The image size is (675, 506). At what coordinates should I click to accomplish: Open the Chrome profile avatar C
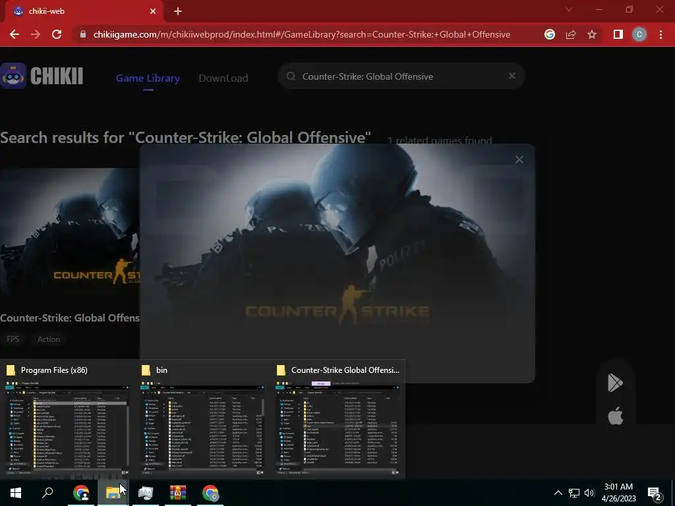[639, 34]
